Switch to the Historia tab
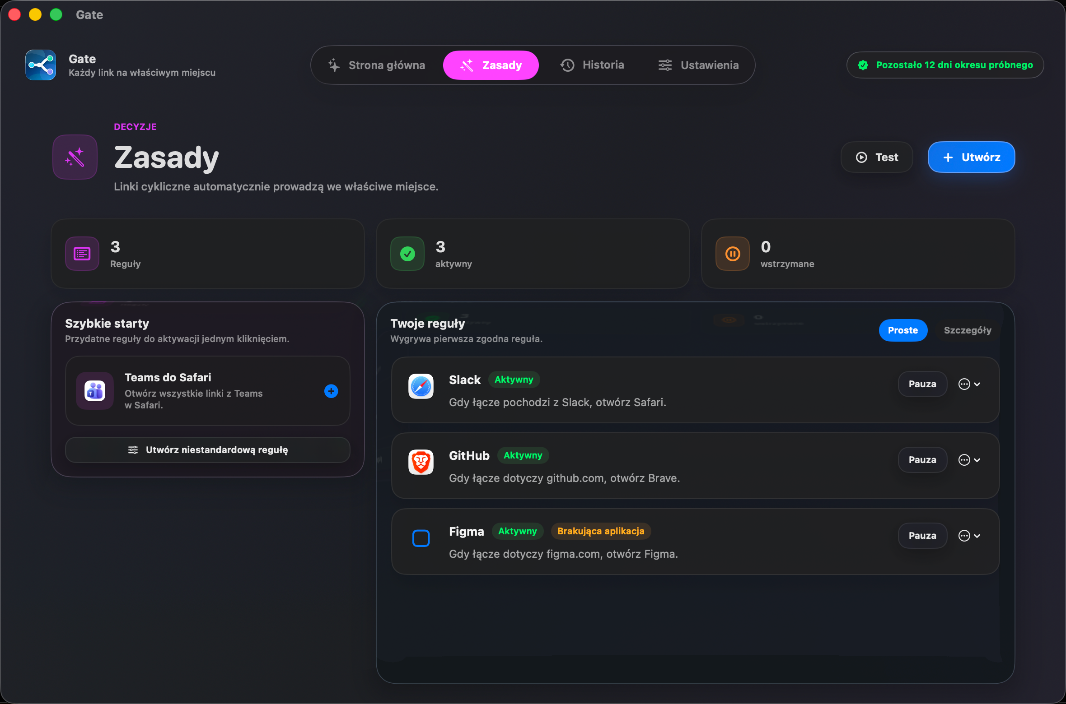Screen dimensions: 1066x704 coord(592,65)
